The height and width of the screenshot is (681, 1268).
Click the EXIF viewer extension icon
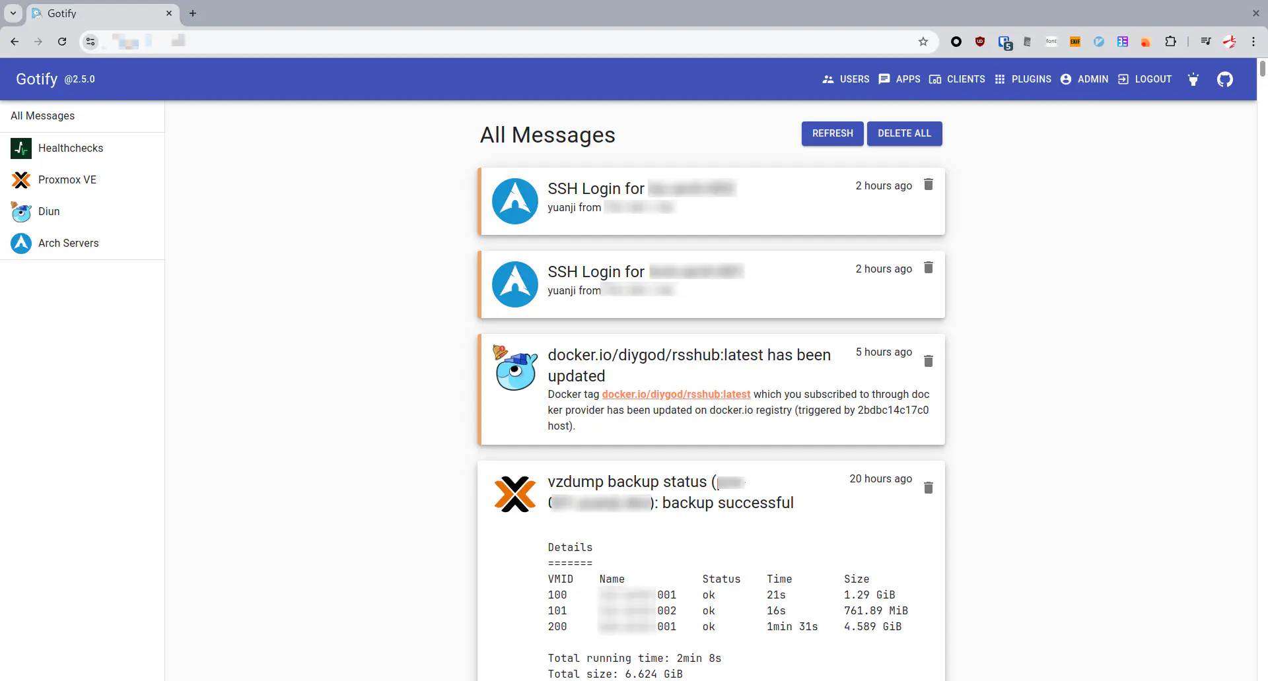click(1074, 41)
